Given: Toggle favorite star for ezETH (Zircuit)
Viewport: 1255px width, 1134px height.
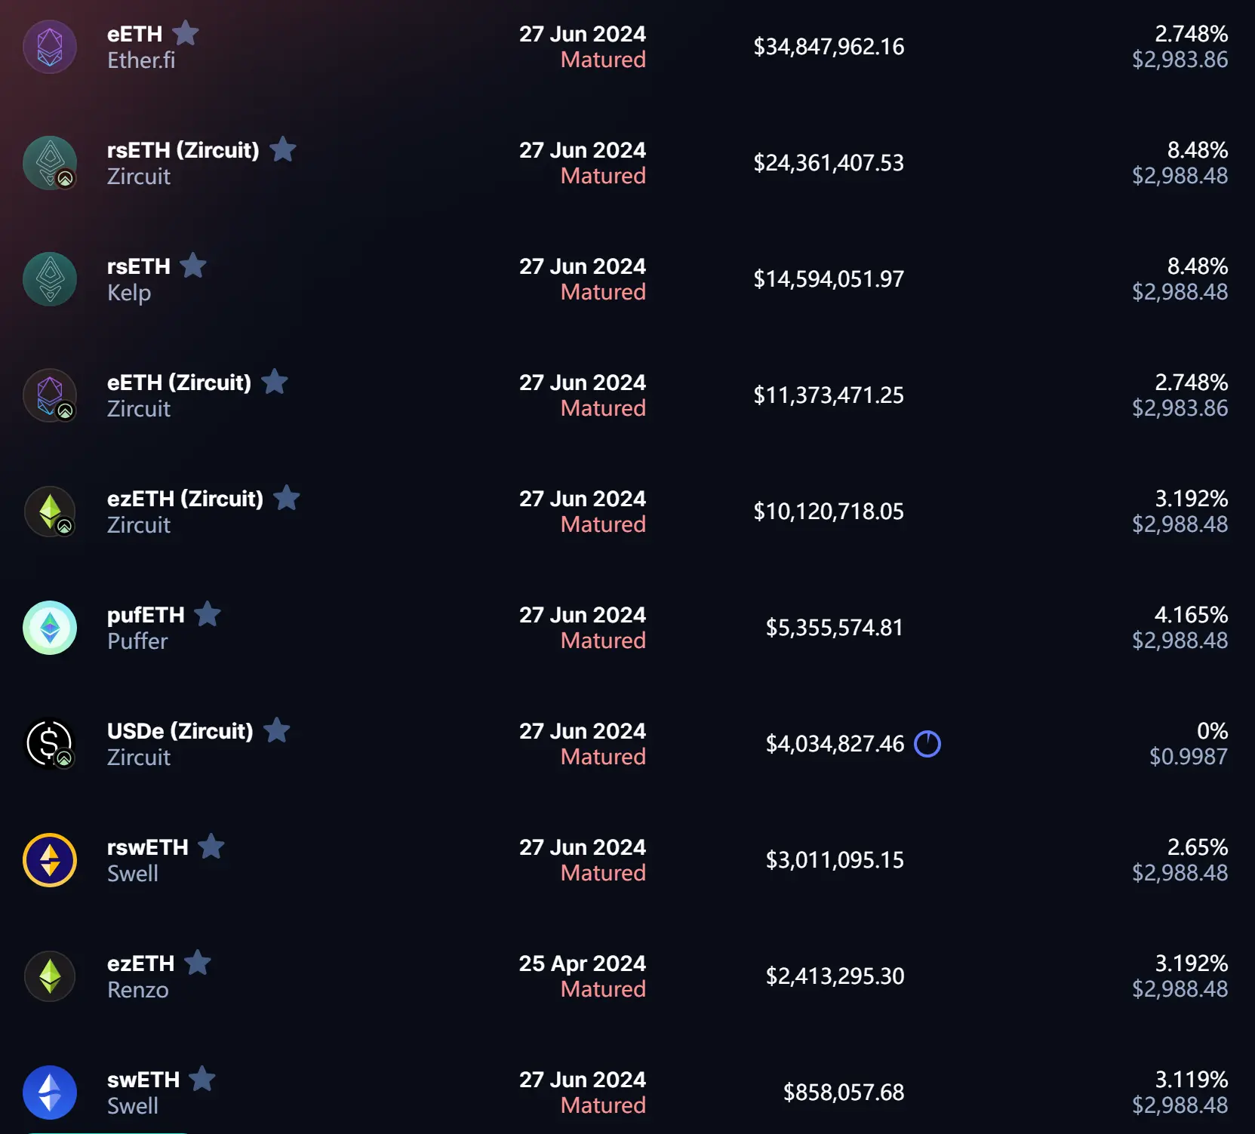Looking at the screenshot, I should (x=287, y=498).
